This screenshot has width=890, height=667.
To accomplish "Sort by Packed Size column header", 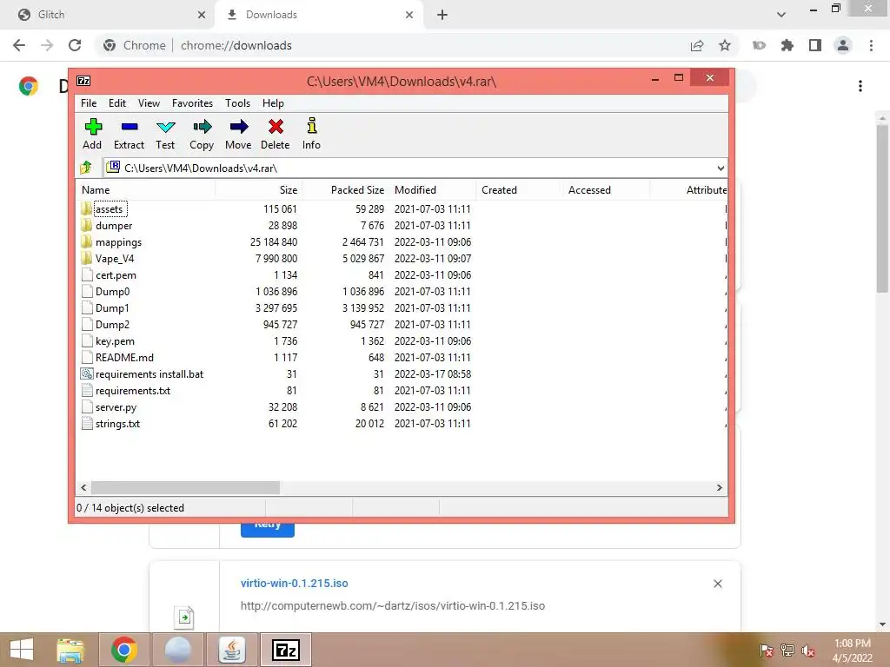I will pyautogui.click(x=345, y=190).
